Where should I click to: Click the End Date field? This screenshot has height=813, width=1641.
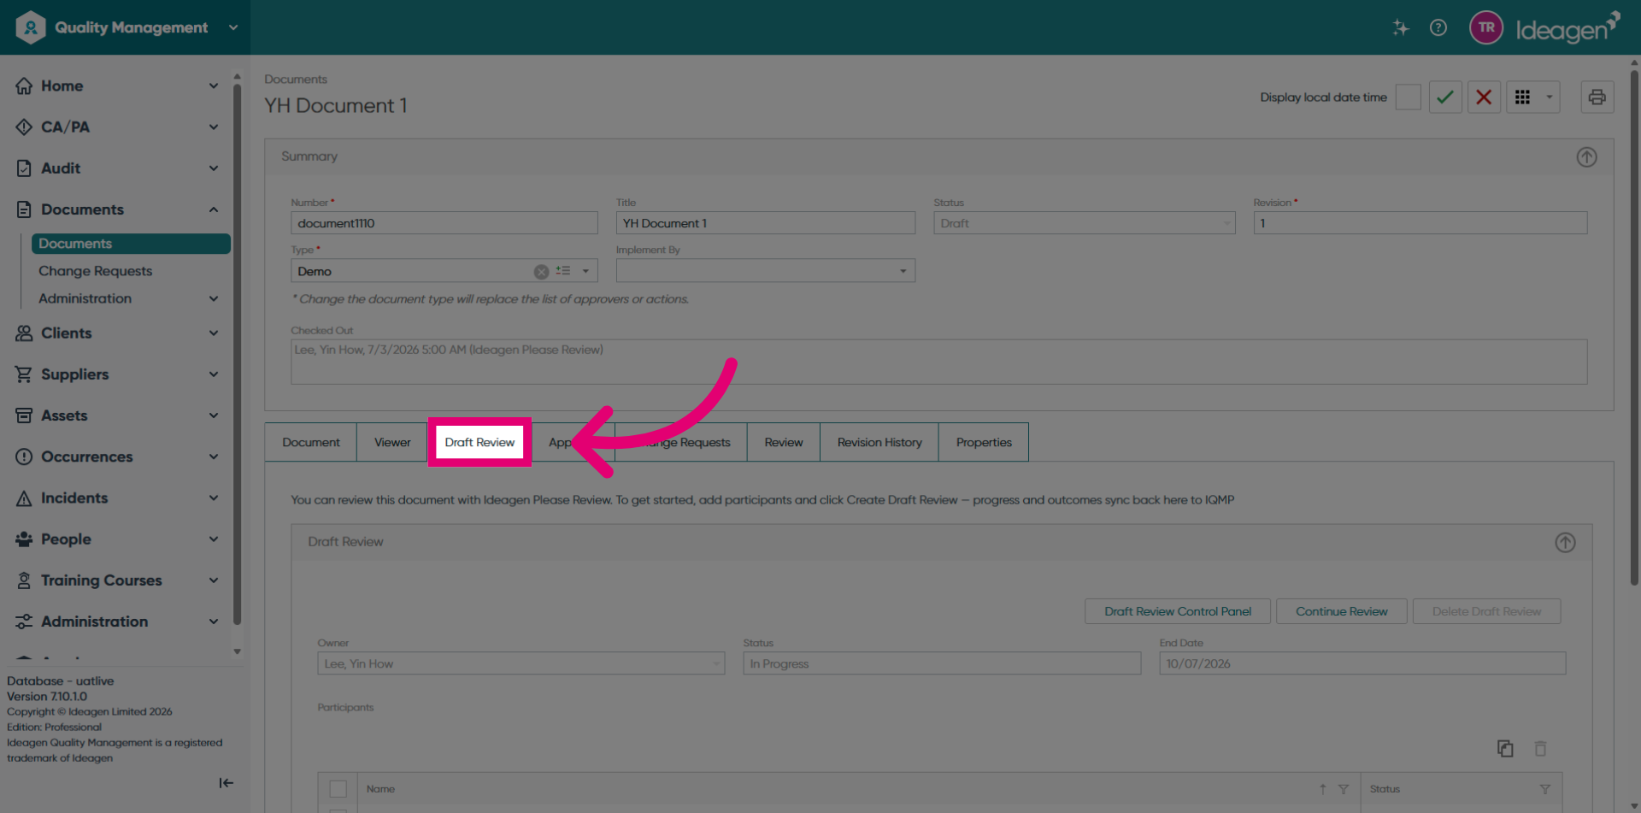click(x=1362, y=663)
